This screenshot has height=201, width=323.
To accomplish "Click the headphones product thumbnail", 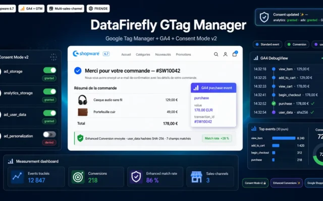I will tap(83, 100).
